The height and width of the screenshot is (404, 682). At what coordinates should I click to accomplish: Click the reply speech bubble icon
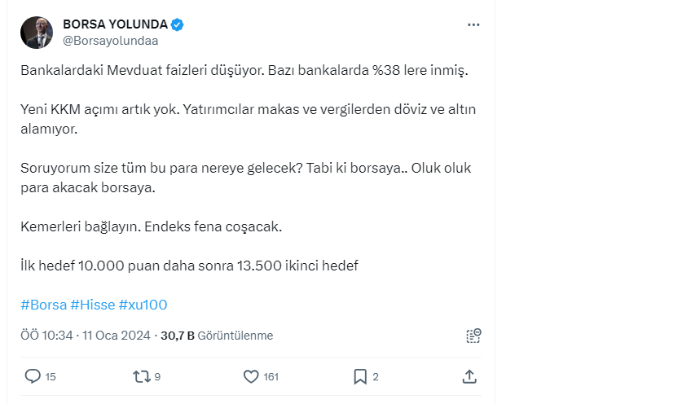click(x=33, y=376)
